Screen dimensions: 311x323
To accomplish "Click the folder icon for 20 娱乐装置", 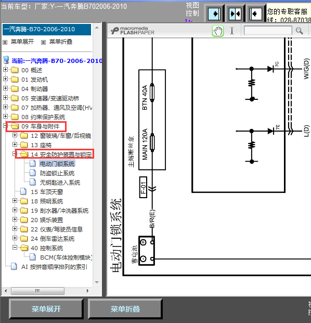I will pos(24,220).
